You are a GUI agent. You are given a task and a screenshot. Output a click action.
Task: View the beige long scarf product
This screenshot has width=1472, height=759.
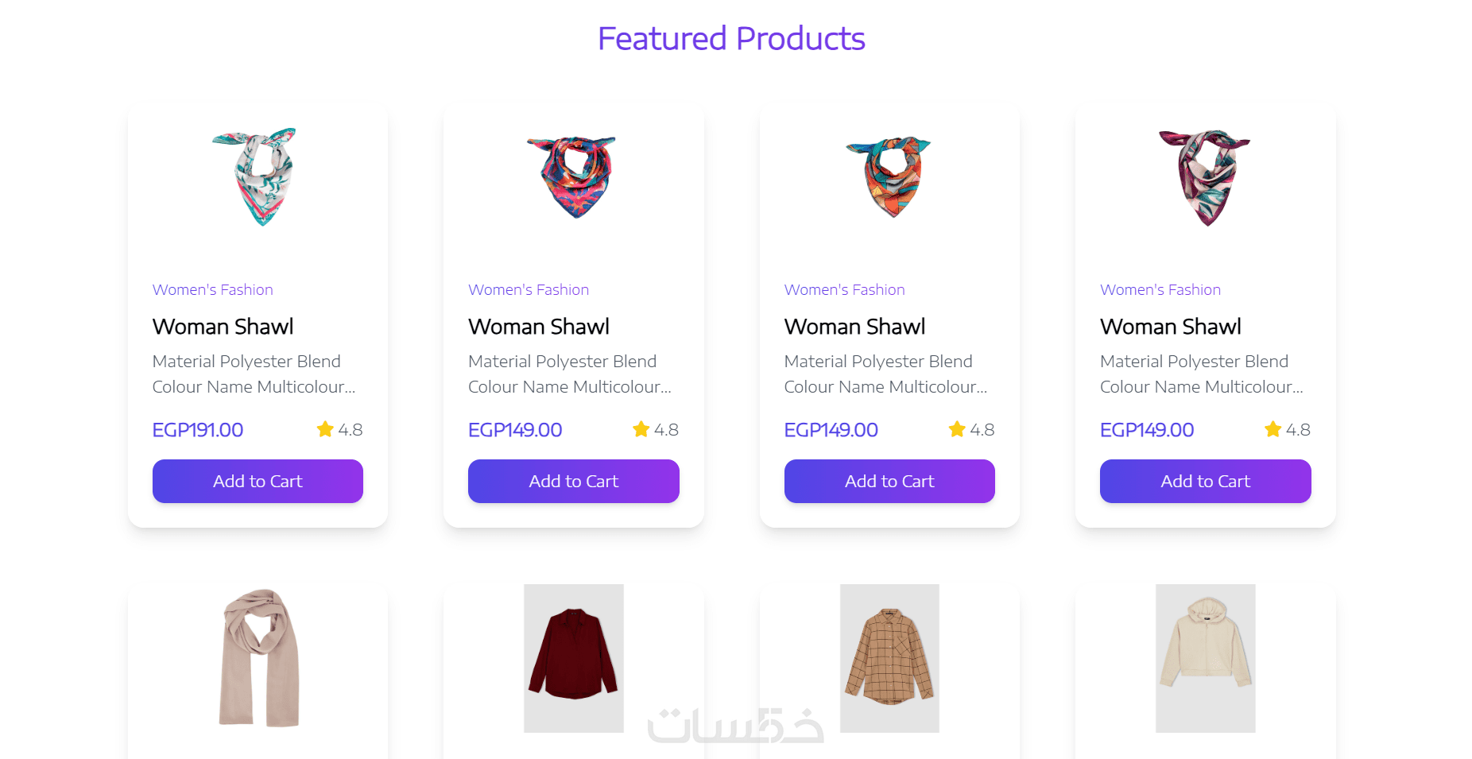[x=259, y=658]
